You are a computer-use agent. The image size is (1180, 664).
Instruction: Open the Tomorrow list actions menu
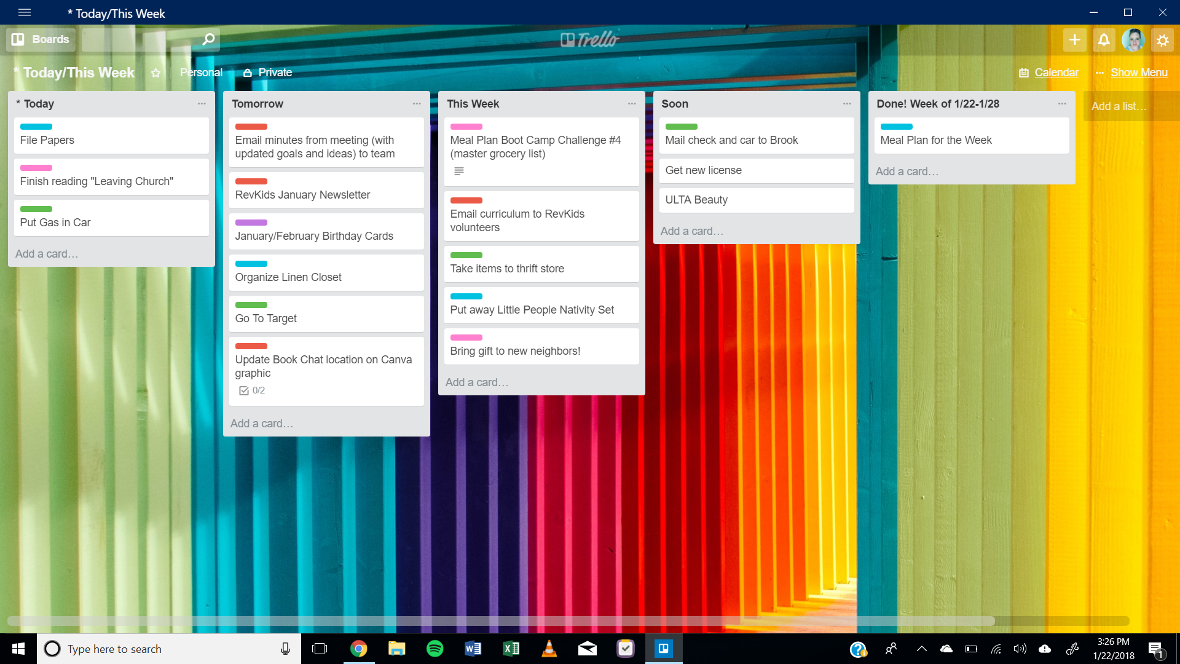[417, 103]
